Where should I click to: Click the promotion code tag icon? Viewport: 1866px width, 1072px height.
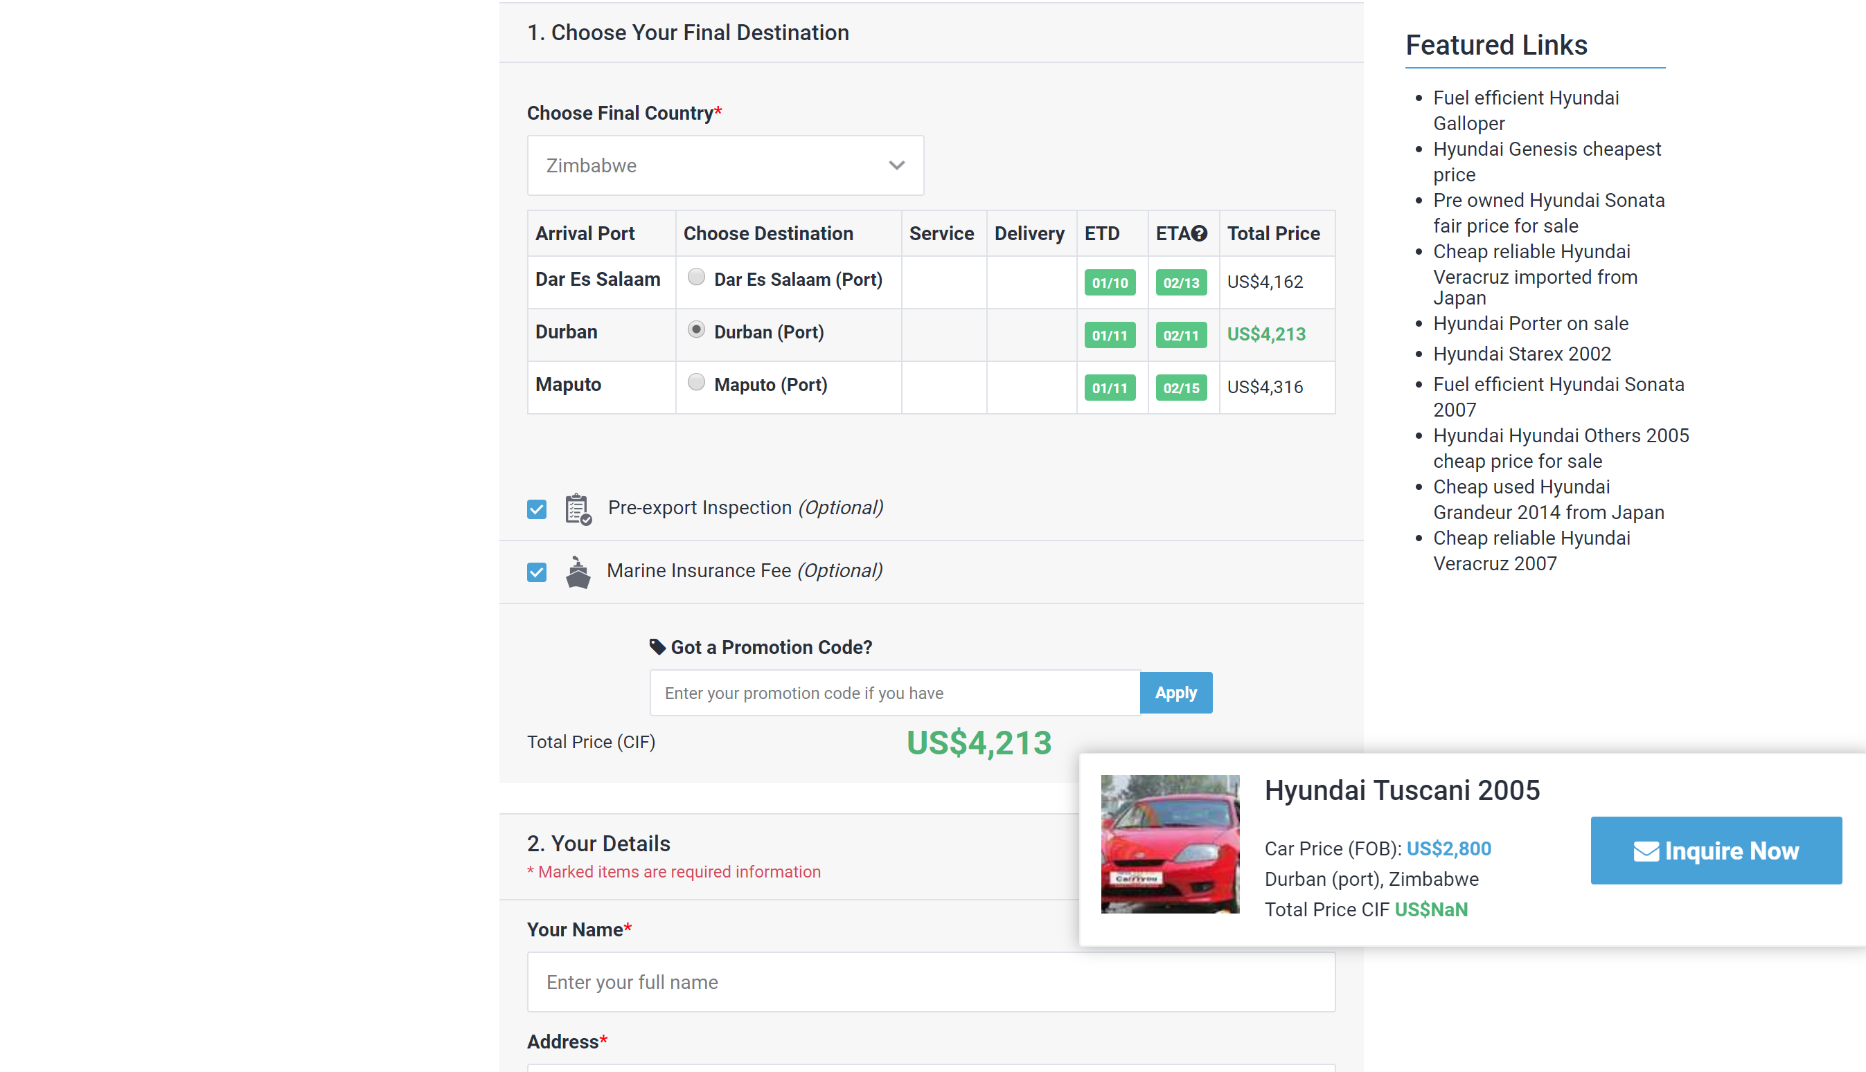(657, 646)
